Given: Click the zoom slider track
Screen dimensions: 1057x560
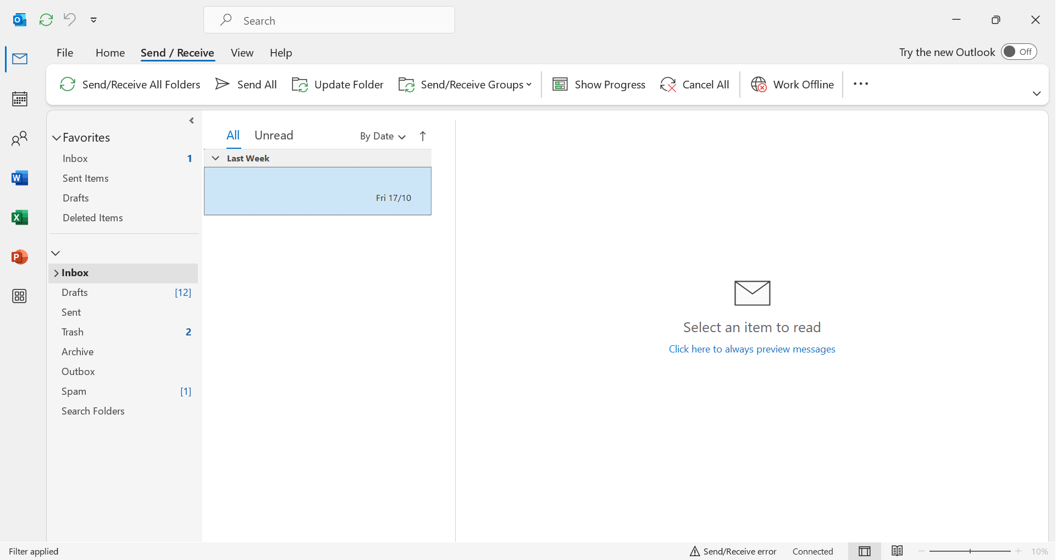Looking at the screenshot, I should pos(970,551).
